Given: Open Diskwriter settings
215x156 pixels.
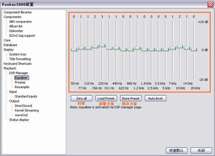Looking at the screenshot, I should [x=16, y=31].
